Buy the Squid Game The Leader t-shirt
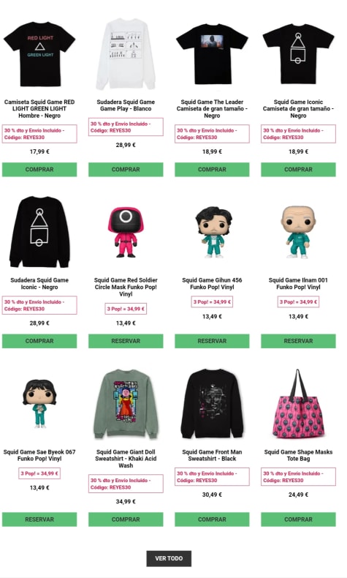The width and height of the screenshot is (347, 578). (x=213, y=170)
